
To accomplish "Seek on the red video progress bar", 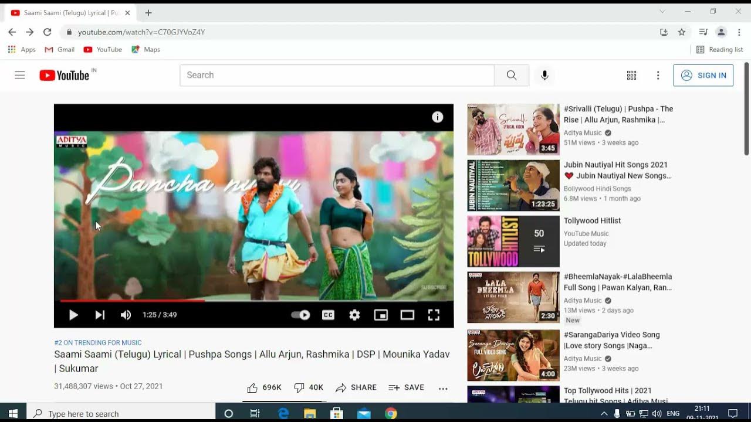I will point(253,301).
